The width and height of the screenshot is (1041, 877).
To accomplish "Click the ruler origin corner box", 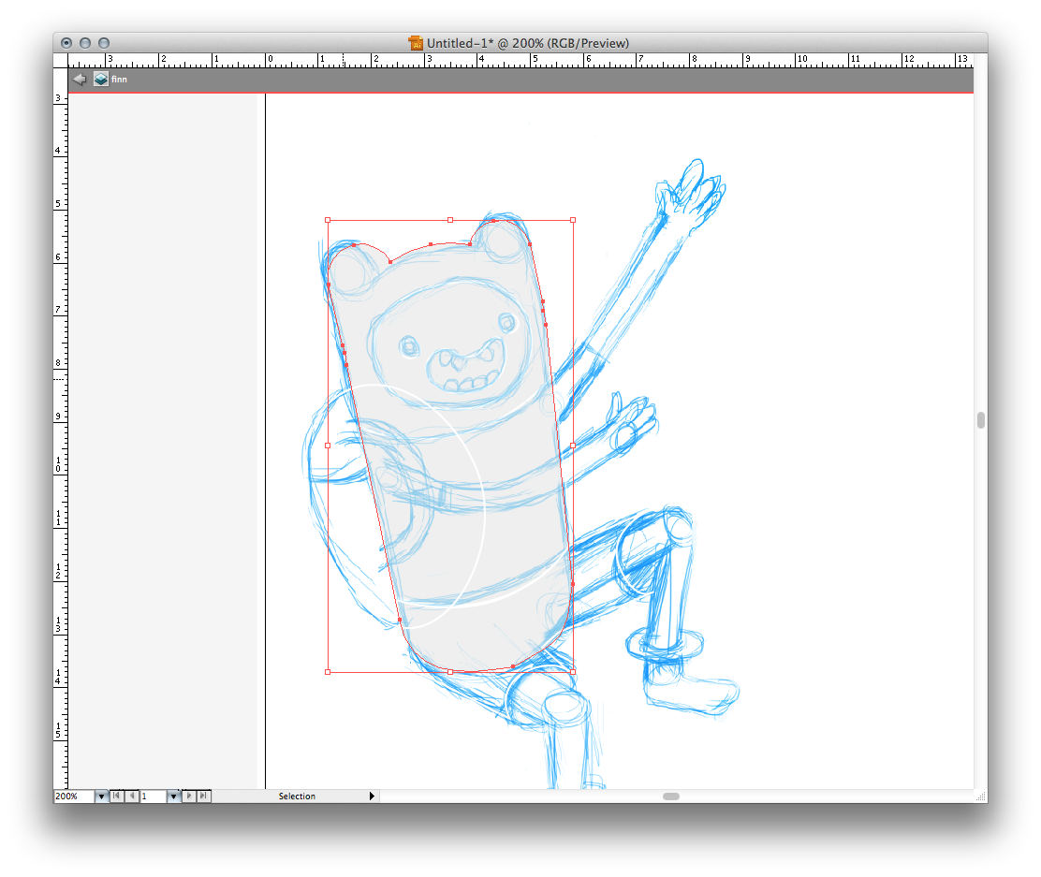I will click(x=61, y=59).
